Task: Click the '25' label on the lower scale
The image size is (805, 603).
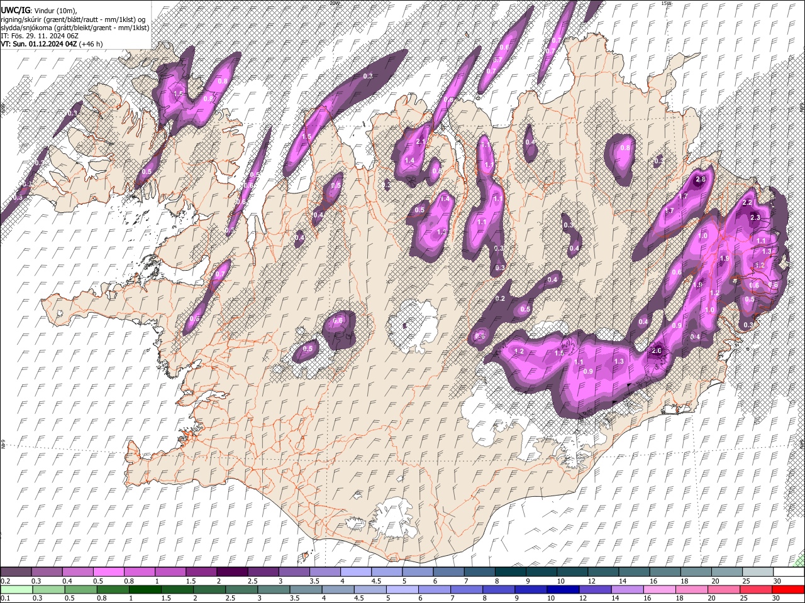Action: (x=743, y=599)
